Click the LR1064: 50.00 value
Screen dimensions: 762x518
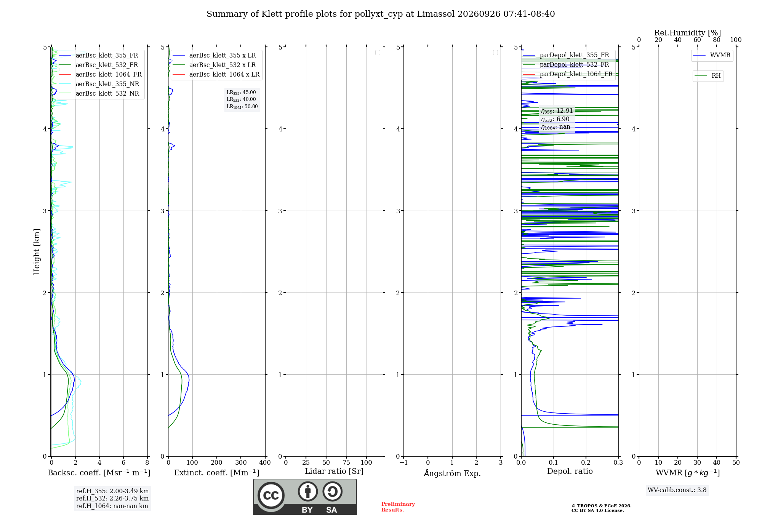tap(242, 107)
